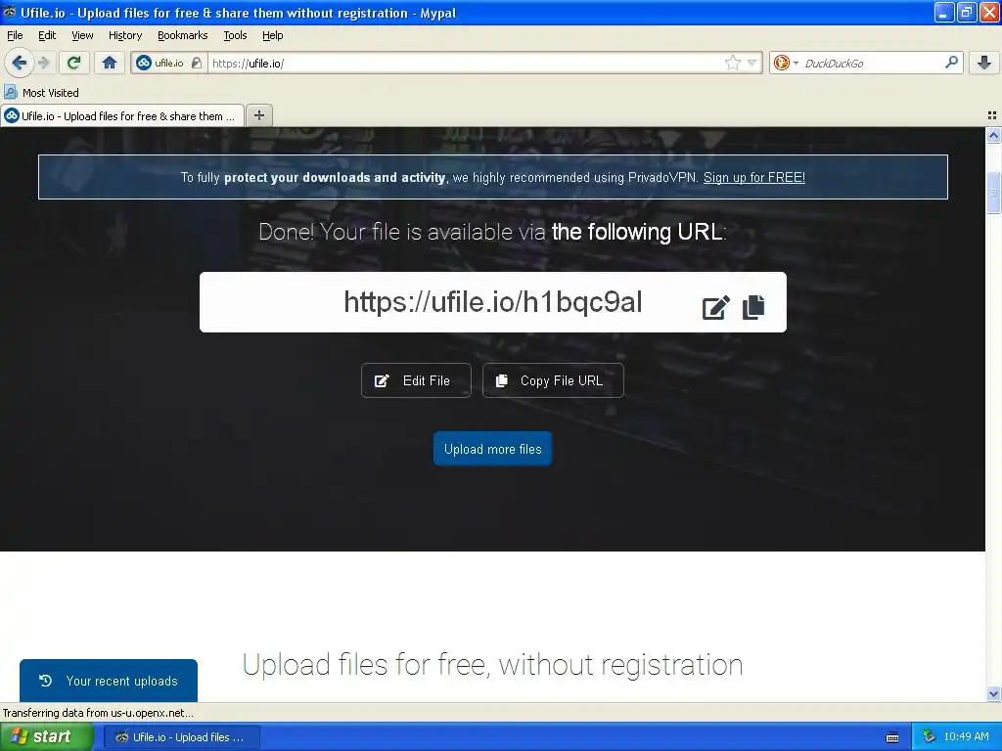Follow the Sign up for FREE! link
The image size is (1002, 751).
click(754, 178)
